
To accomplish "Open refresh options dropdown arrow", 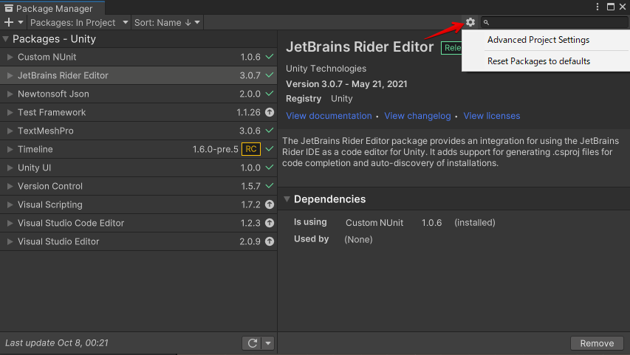I will pos(268,343).
